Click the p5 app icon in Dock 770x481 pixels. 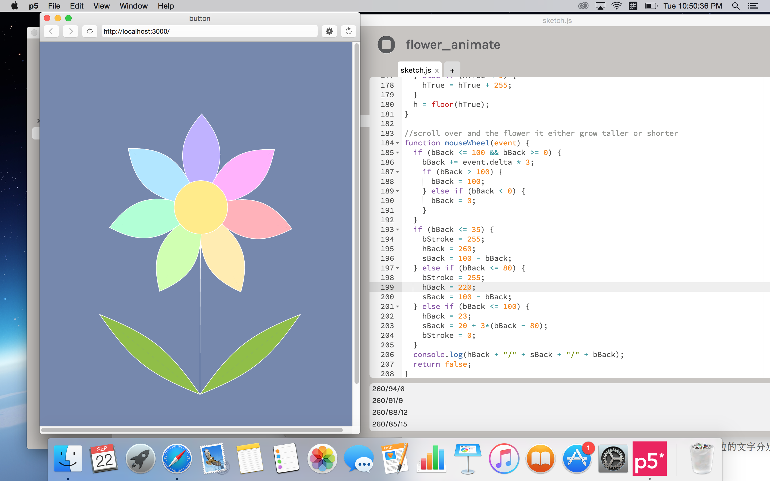tap(649, 458)
